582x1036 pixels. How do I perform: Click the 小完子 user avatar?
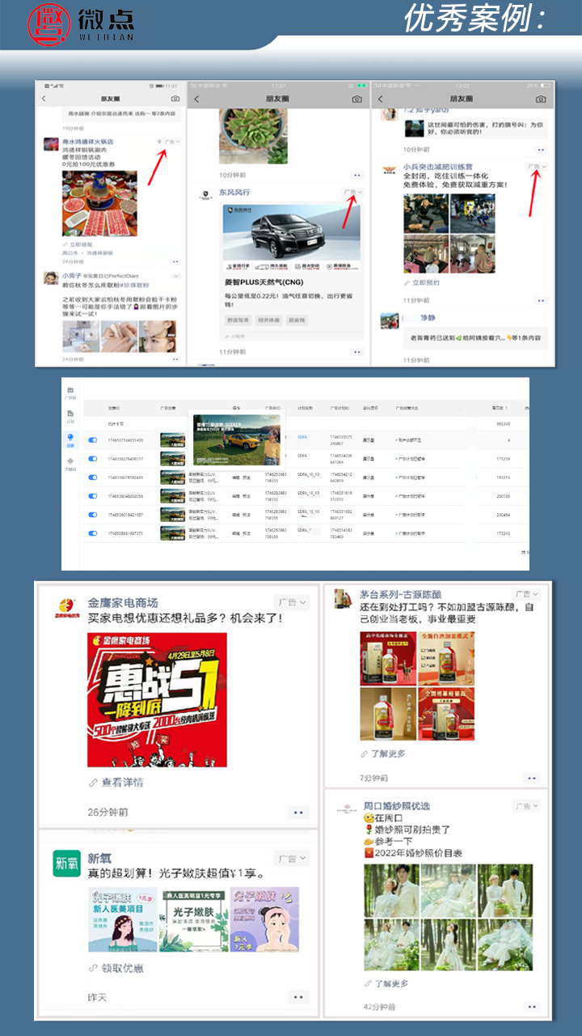52,278
